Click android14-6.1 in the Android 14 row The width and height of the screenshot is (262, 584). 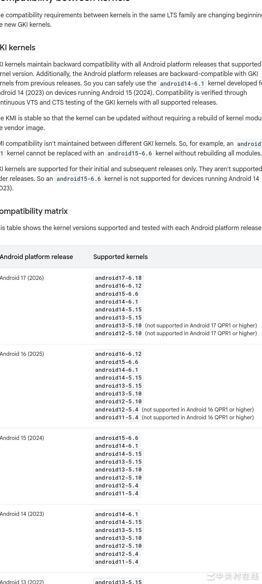click(117, 514)
